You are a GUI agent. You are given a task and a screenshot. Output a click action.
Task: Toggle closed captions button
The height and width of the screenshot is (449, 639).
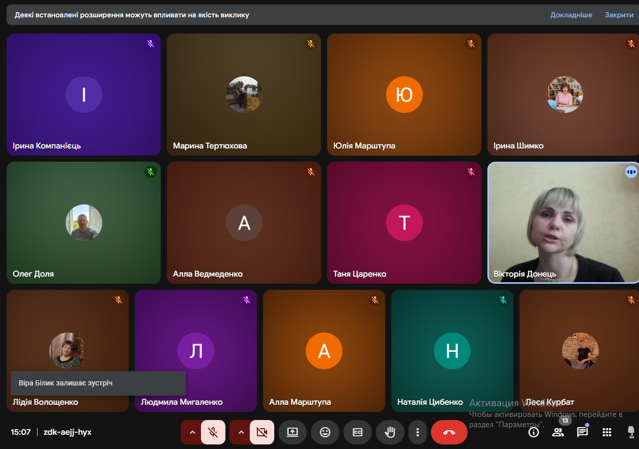click(357, 432)
